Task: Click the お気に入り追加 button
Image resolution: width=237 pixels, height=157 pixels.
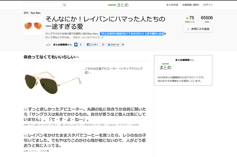Action: (x=198, y=29)
